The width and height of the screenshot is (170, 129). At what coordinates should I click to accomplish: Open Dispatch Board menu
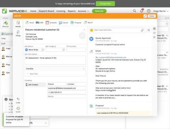pyautogui.click(x=46, y=11)
